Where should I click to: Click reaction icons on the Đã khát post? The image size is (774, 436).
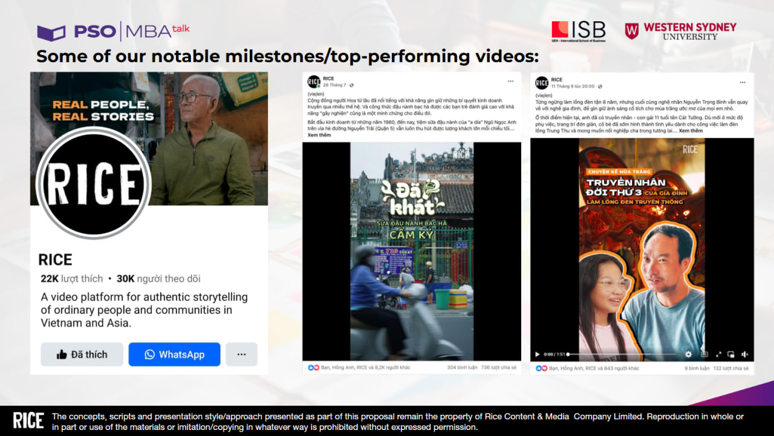tap(314, 367)
